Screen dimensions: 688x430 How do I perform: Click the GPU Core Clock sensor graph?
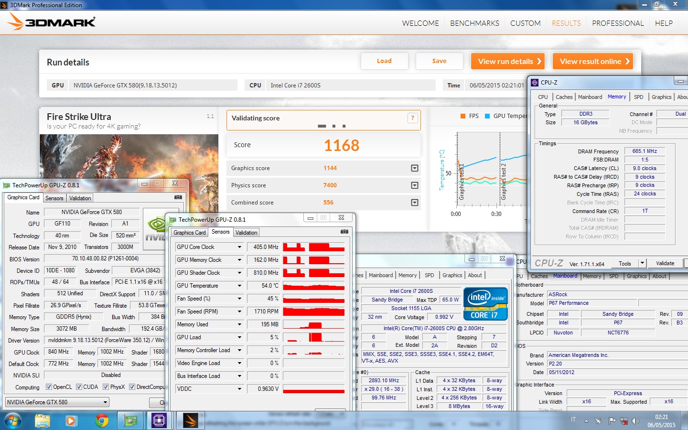313,247
